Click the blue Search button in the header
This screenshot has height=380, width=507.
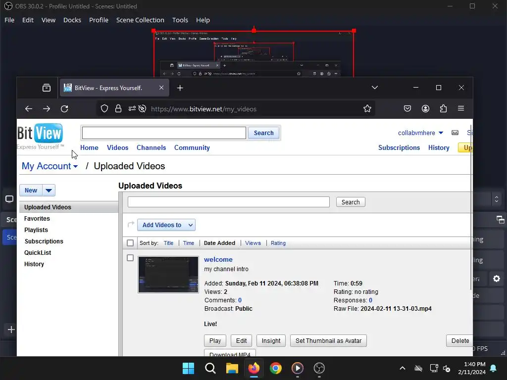(x=263, y=133)
